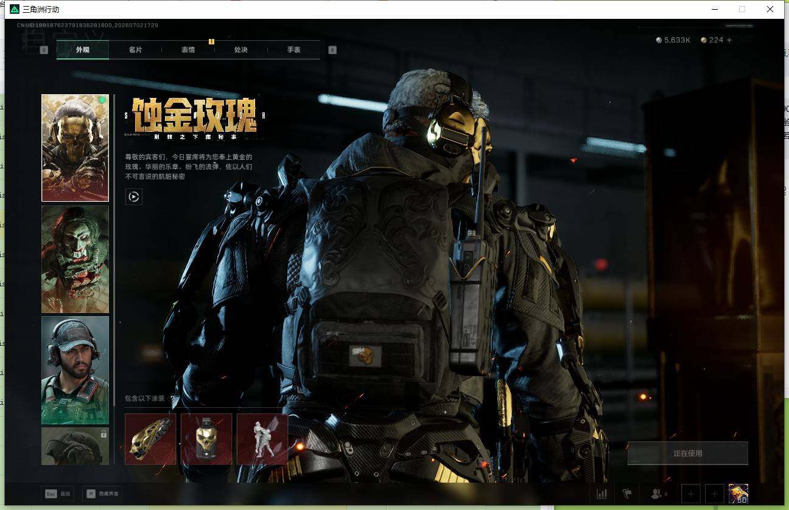789x510 pixels.
Task: Click the E key next-tab icon
Action: [x=332, y=50]
